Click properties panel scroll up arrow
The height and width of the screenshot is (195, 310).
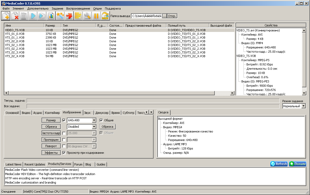pyautogui.click(x=304, y=30)
